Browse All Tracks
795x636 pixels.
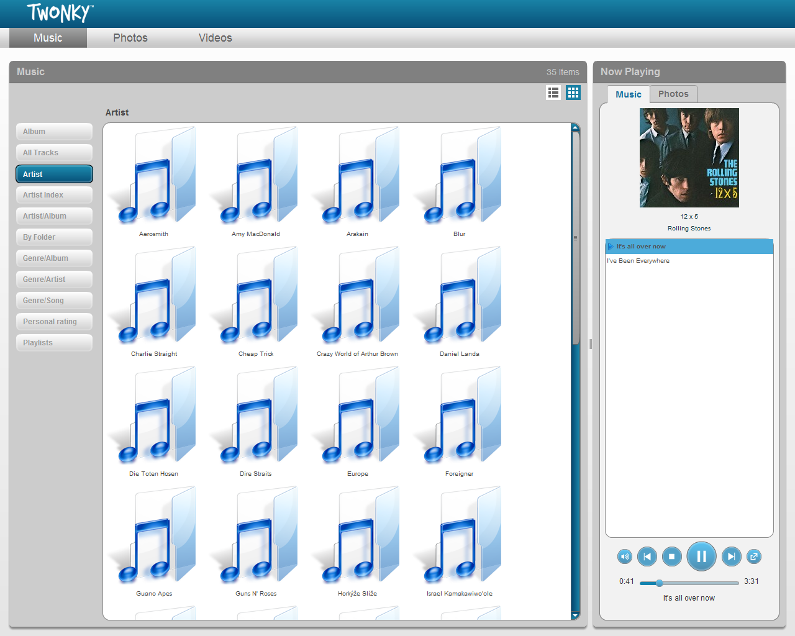[x=54, y=153]
